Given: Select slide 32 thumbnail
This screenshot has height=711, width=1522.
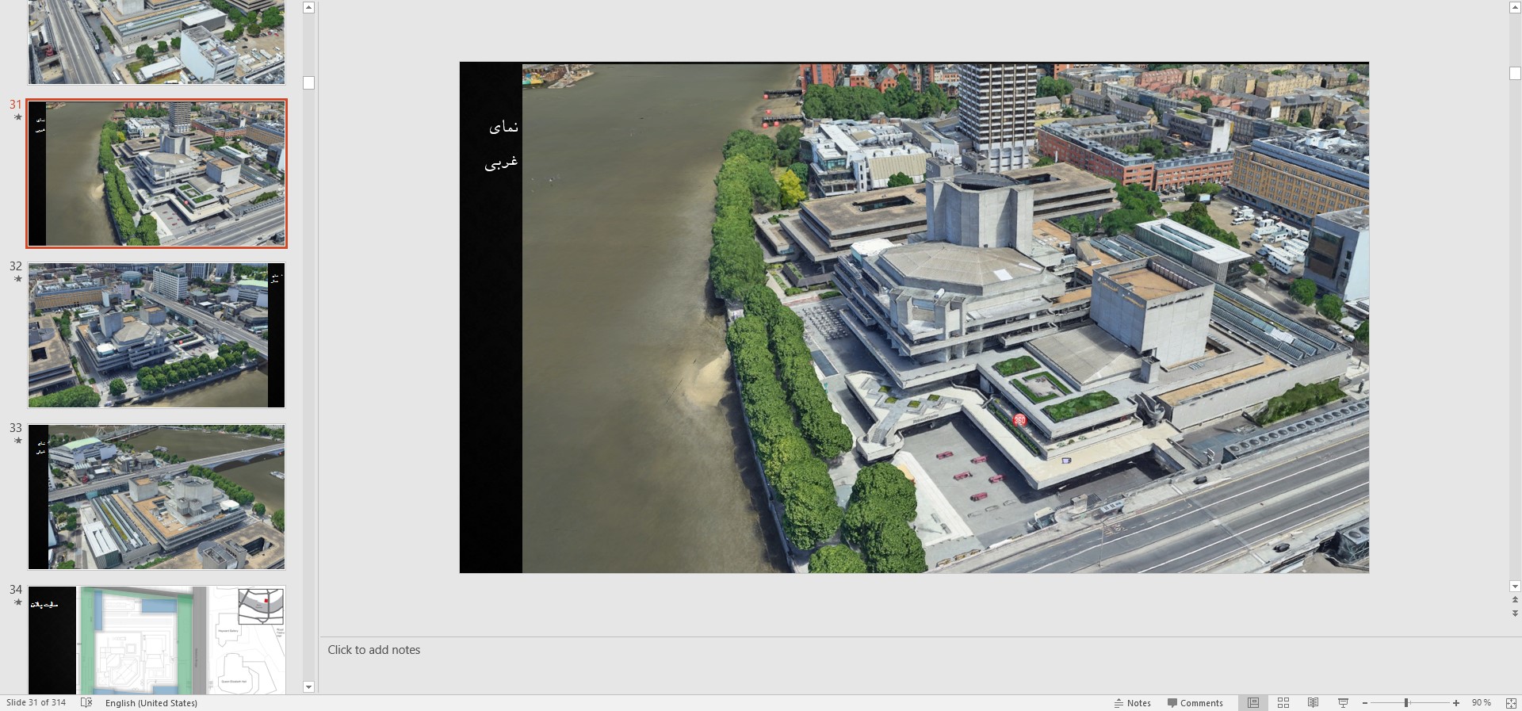Looking at the screenshot, I should pyautogui.click(x=156, y=335).
